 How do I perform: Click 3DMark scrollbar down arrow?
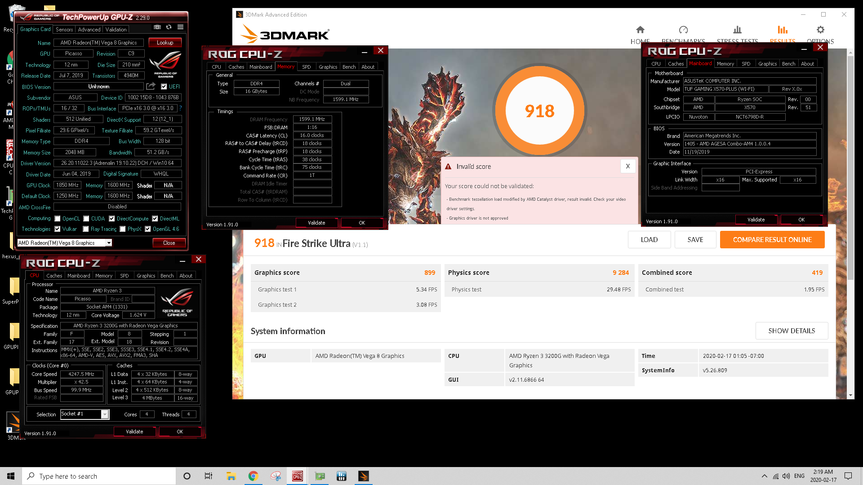pos(850,395)
